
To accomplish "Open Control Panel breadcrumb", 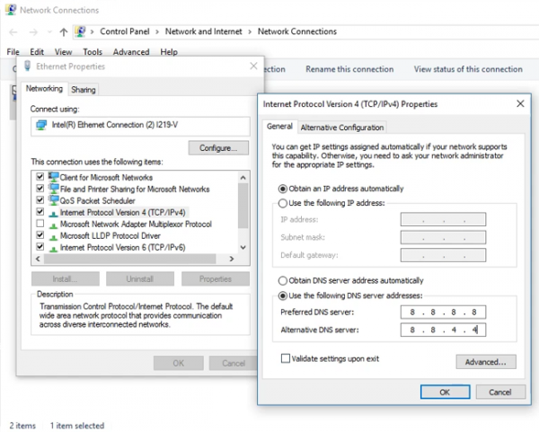I will click(125, 31).
